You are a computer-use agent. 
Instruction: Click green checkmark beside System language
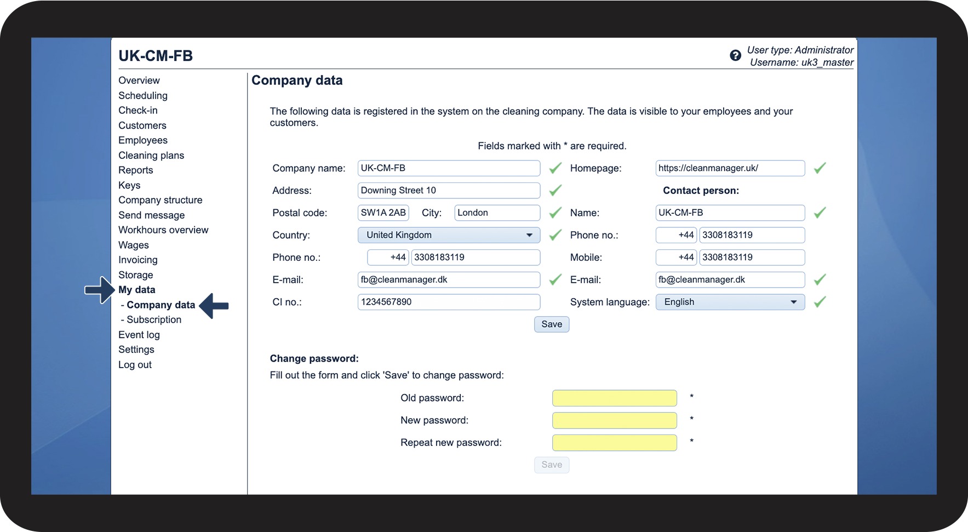(820, 302)
